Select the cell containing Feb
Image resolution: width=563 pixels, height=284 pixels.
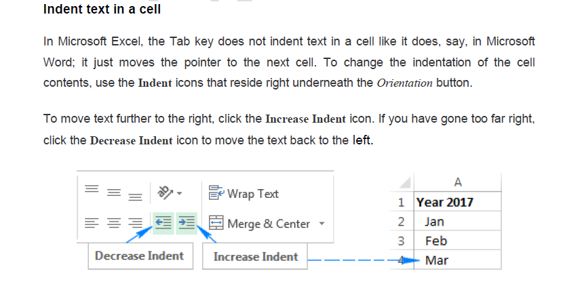tap(456, 241)
